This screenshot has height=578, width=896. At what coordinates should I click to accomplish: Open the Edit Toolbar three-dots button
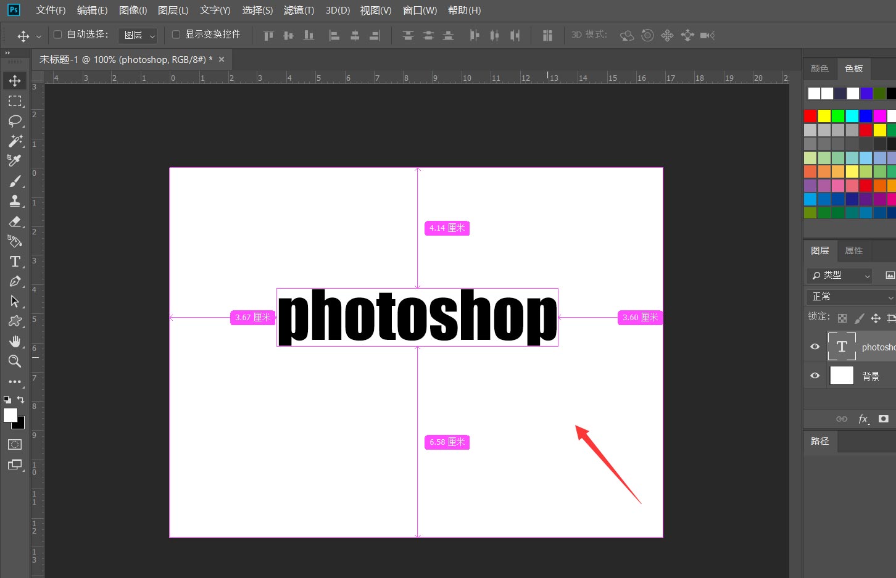coord(15,381)
